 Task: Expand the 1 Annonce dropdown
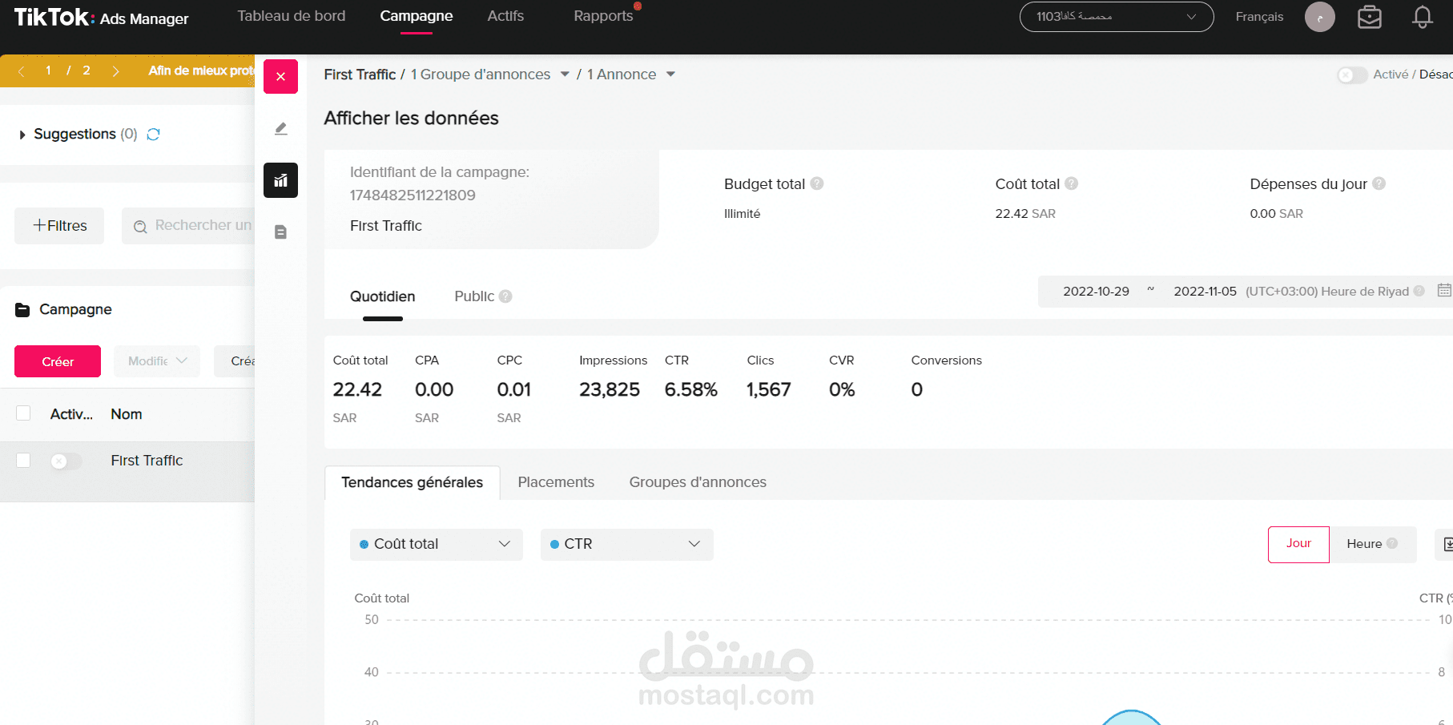click(x=670, y=75)
